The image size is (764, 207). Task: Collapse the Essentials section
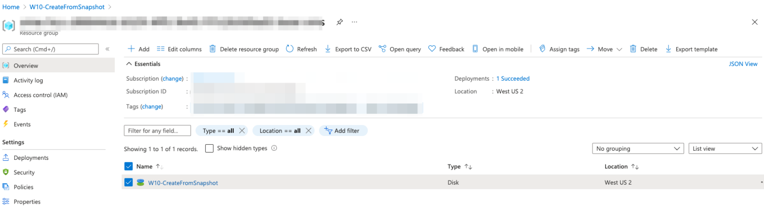tap(129, 64)
